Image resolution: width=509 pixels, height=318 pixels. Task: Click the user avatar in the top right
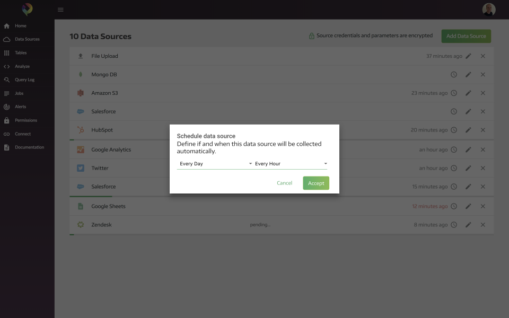[x=488, y=10]
